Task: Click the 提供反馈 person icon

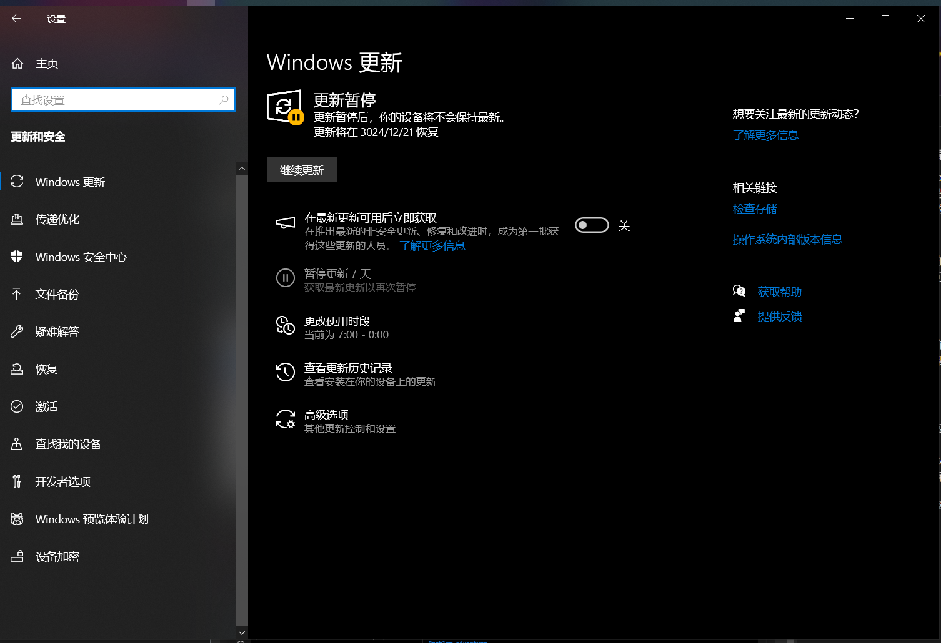Action: pos(739,315)
